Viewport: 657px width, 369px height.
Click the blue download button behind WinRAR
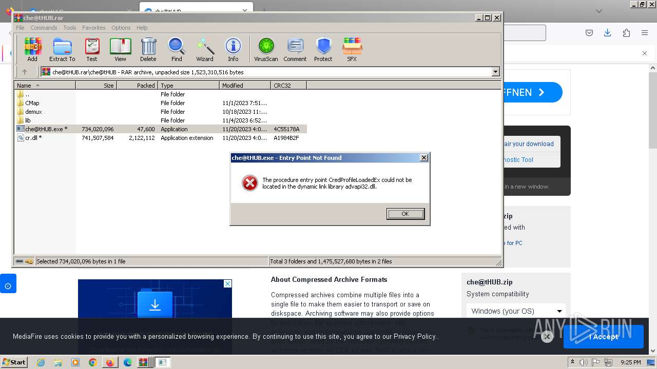[x=533, y=92]
